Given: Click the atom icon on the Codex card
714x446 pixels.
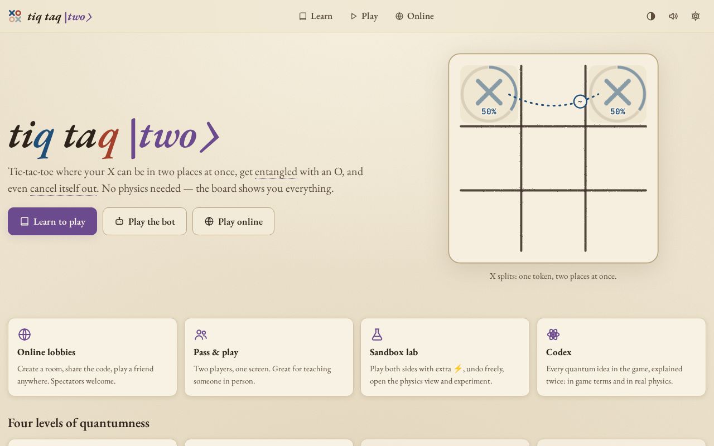Looking at the screenshot, I should click(x=553, y=334).
